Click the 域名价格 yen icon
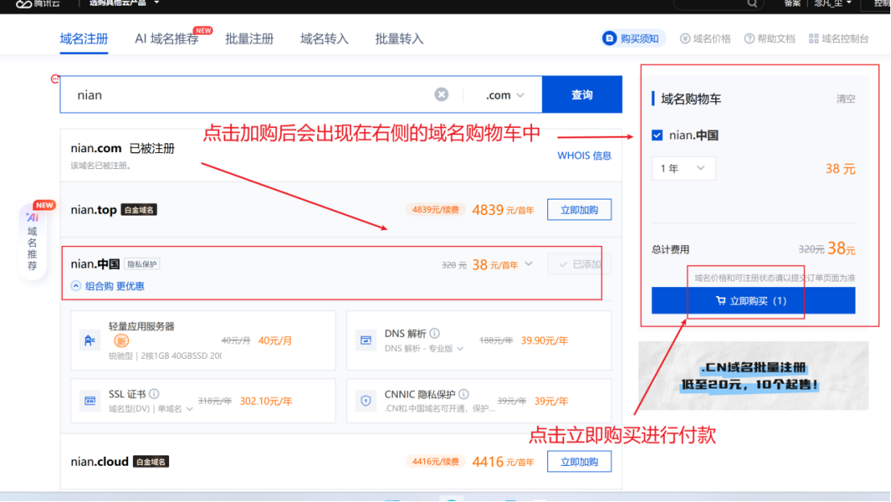This screenshot has height=502, width=891. (685, 39)
